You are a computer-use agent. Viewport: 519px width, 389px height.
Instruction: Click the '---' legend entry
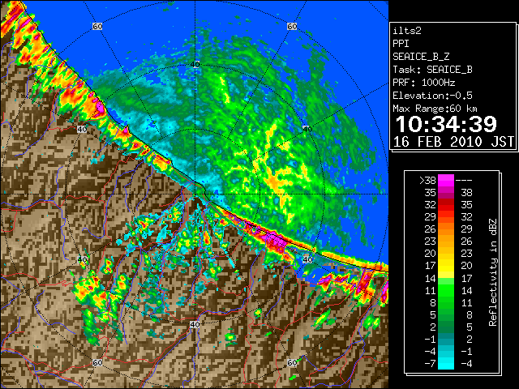click(464, 180)
